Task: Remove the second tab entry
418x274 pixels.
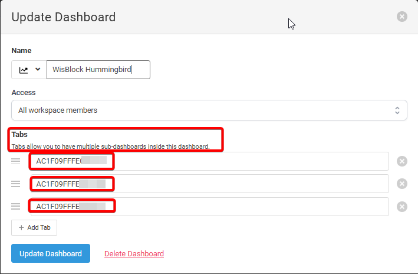Action: coord(402,184)
